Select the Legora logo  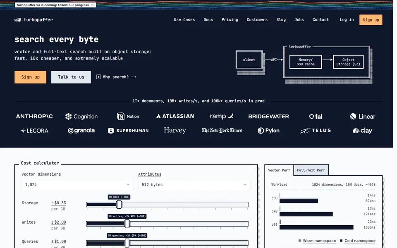pyautogui.click(x=34, y=131)
